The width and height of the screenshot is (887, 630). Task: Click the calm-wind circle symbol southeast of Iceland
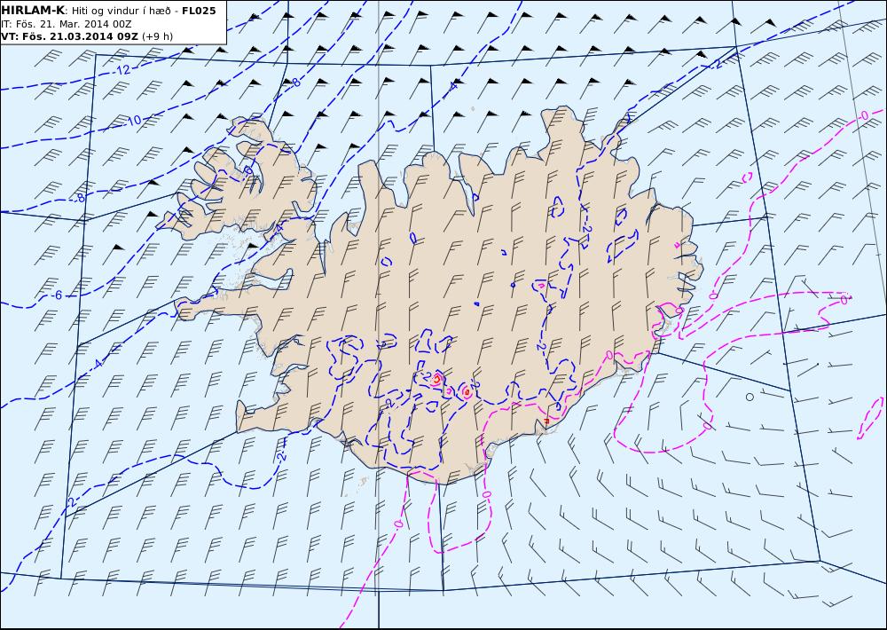750,397
